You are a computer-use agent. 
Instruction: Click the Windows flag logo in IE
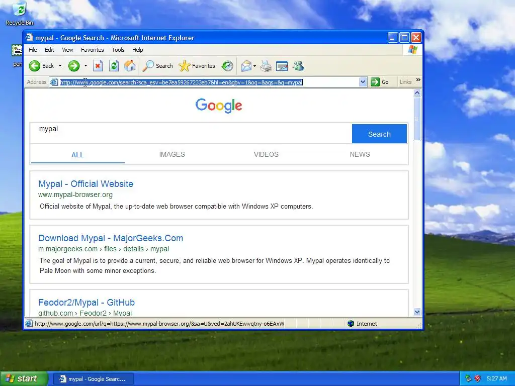coord(412,50)
